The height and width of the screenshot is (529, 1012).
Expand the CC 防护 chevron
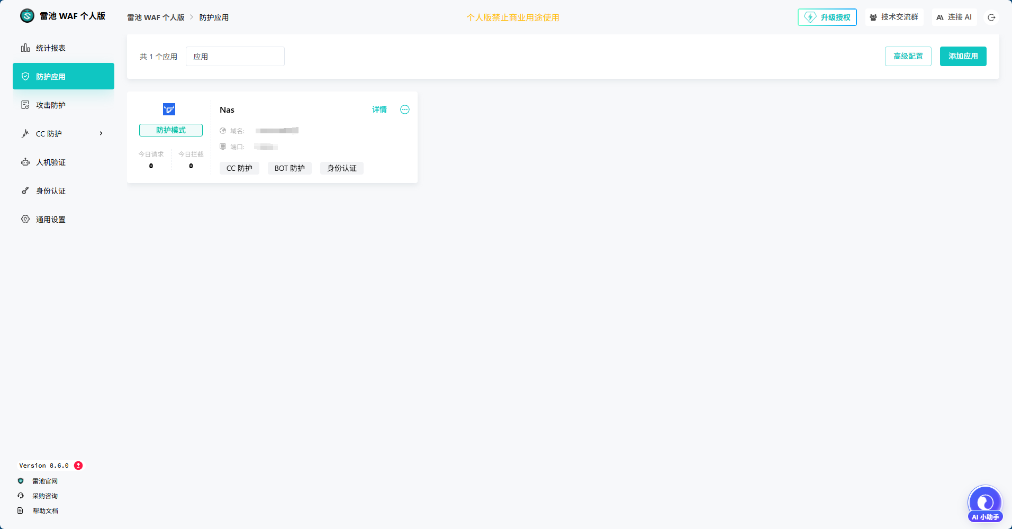tap(101, 133)
